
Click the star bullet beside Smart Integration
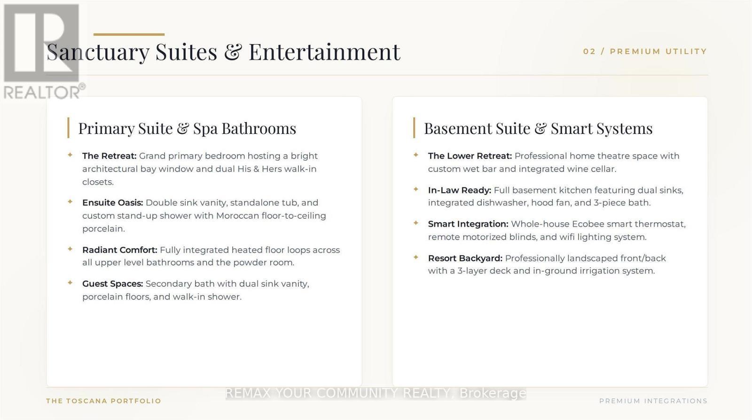coord(416,223)
